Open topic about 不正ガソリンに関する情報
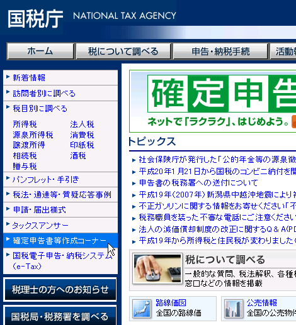 point(217,206)
